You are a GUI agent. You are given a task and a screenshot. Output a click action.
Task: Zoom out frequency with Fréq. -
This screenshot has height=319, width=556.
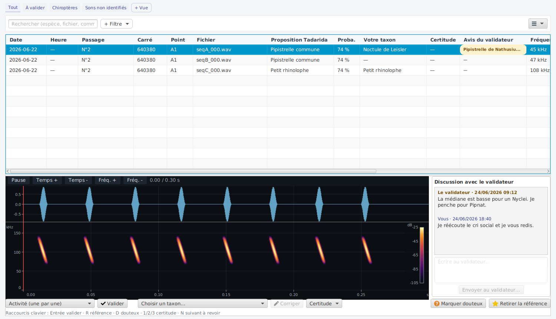click(135, 180)
